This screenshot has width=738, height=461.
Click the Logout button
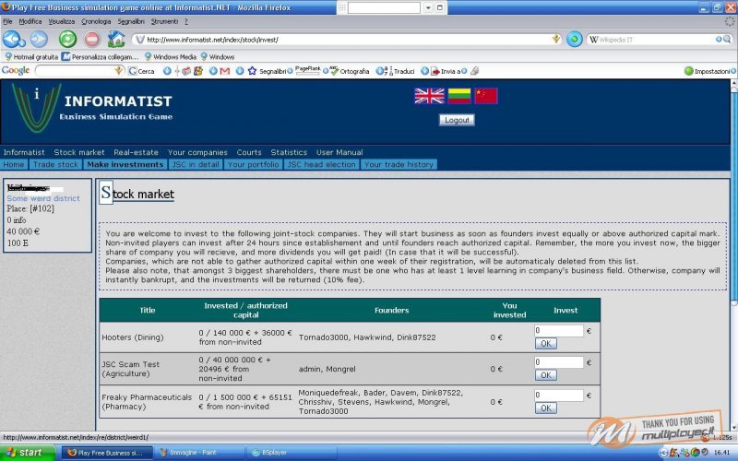[457, 120]
